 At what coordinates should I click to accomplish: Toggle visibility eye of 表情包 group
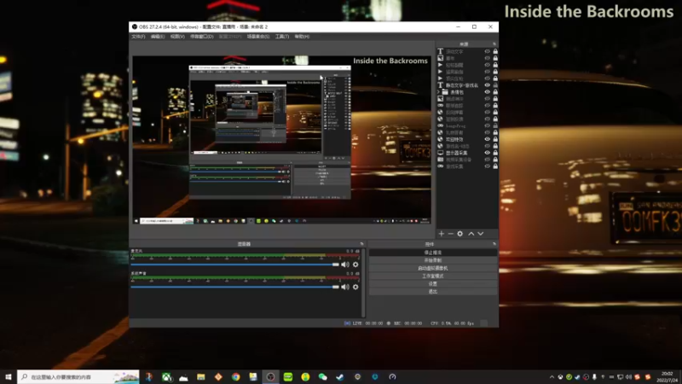point(487,92)
